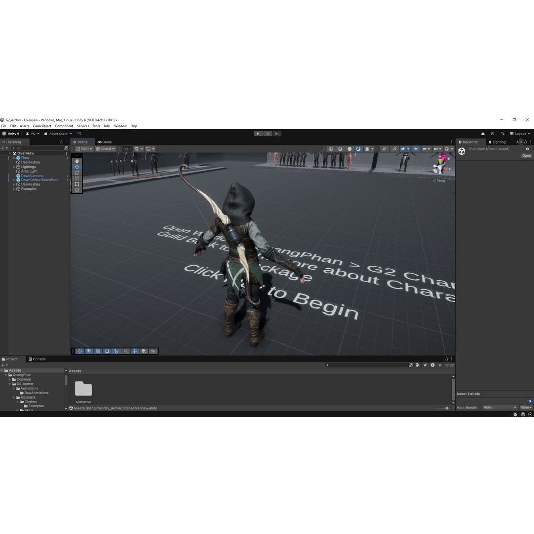
Task: Collapse the G2_Archer folder in Project tree
Action: 10,384
